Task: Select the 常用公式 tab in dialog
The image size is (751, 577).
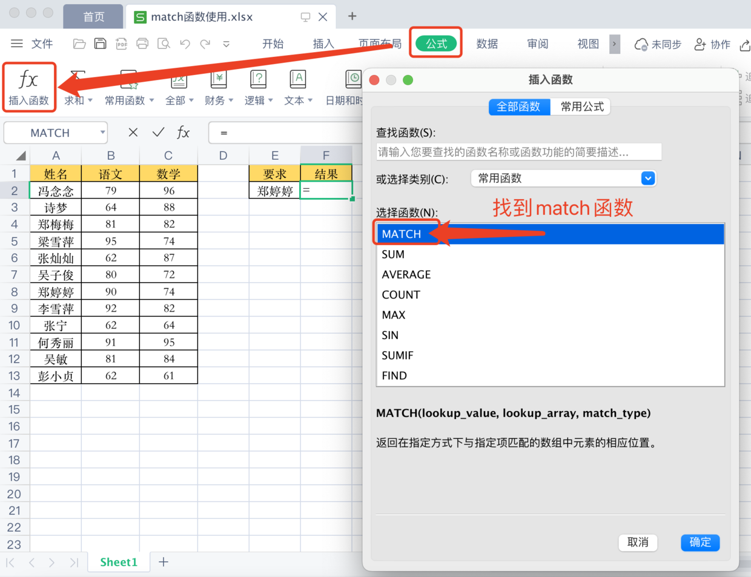Action: [x=582, y=107]
